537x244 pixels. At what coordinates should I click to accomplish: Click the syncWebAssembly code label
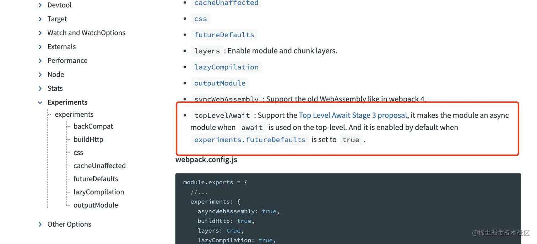(x=226, y=99)
